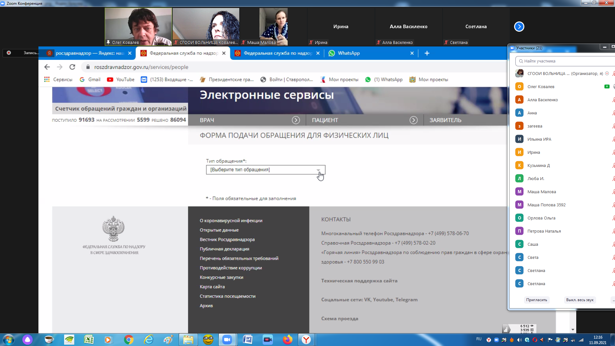Close the WhatsApp browser tab
Screen dimensions: 615x346
412,53
